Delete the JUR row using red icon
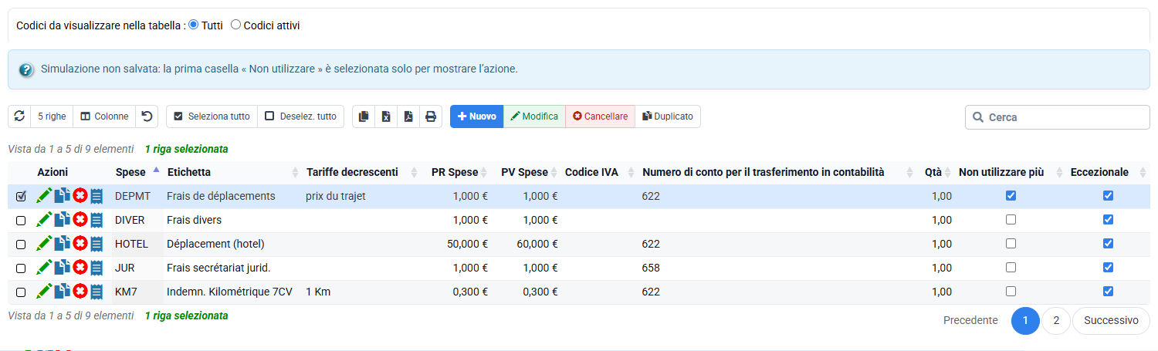Viewport: 1158px width, 351px height. point(80,268)
